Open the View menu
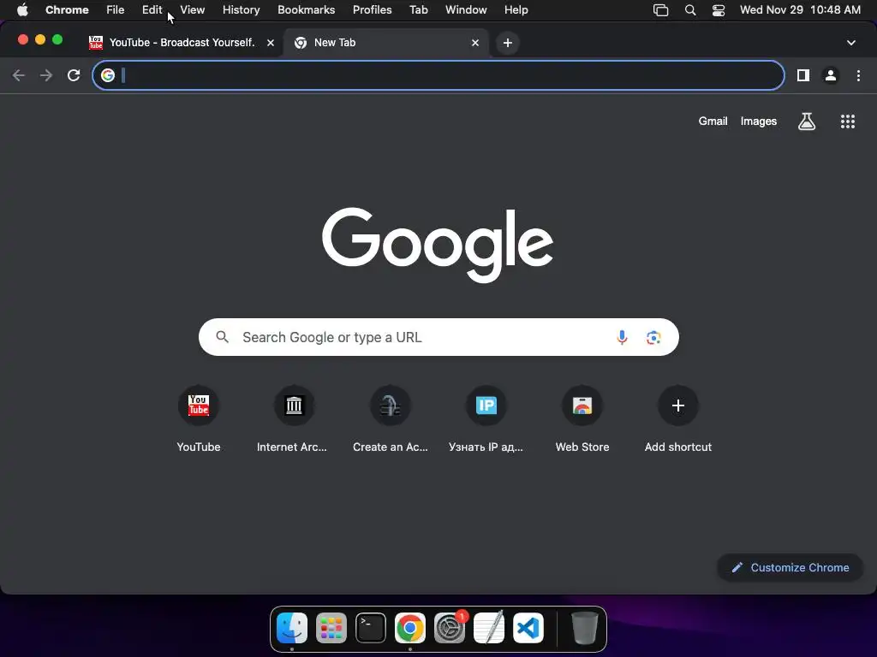 pyautogui.click(x=193, y=10)
